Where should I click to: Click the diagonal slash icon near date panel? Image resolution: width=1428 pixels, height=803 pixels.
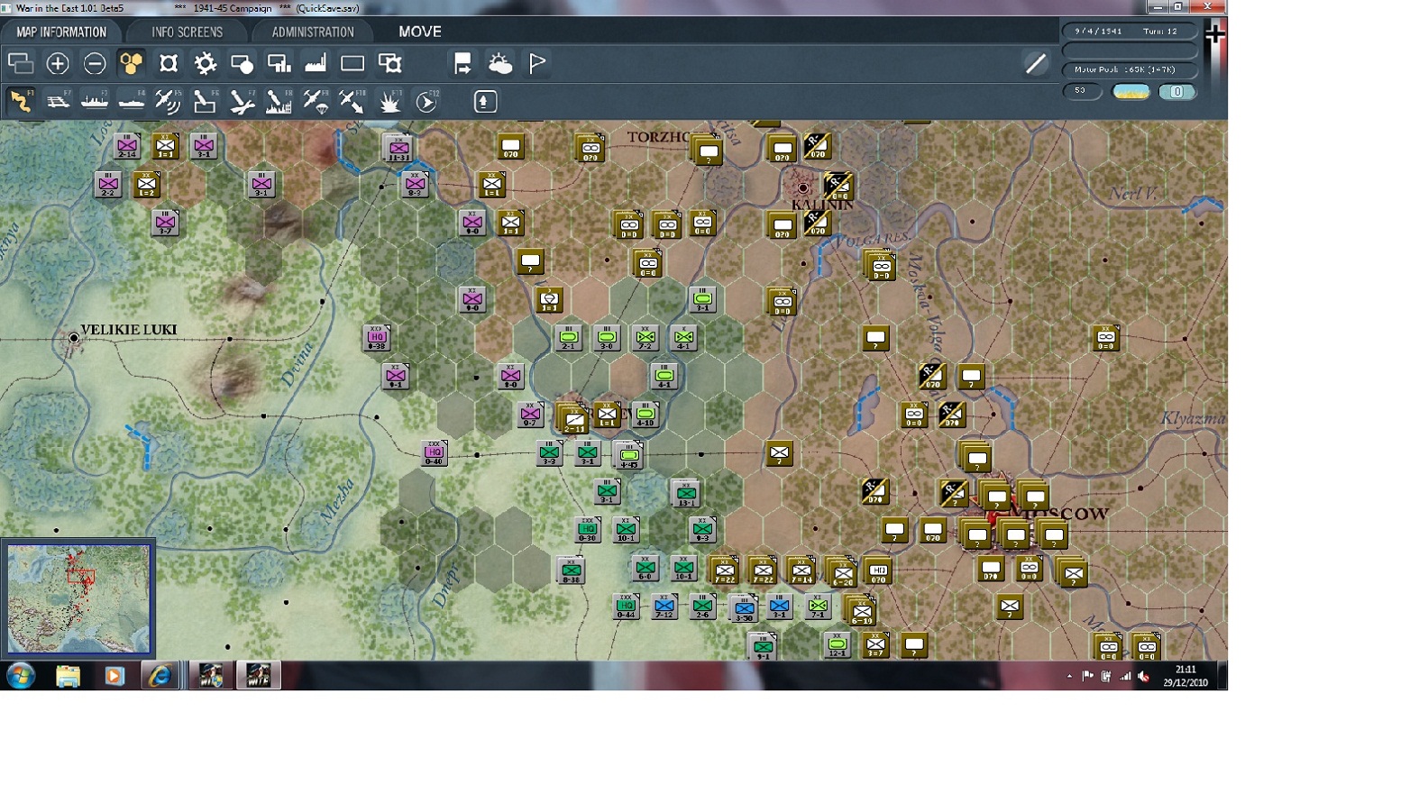click(1036, 63)
